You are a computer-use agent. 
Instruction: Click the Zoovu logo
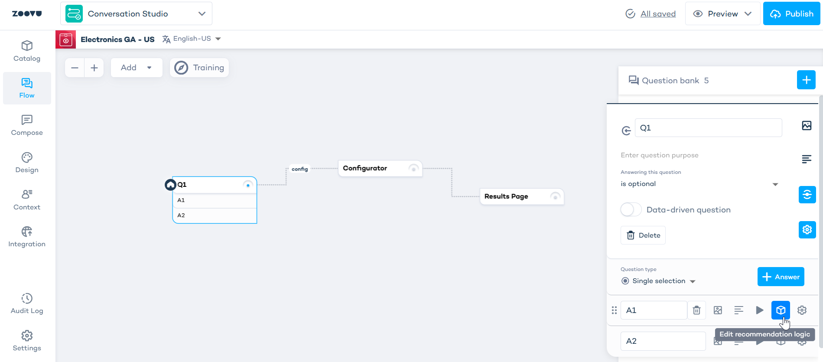click(27, 14)
